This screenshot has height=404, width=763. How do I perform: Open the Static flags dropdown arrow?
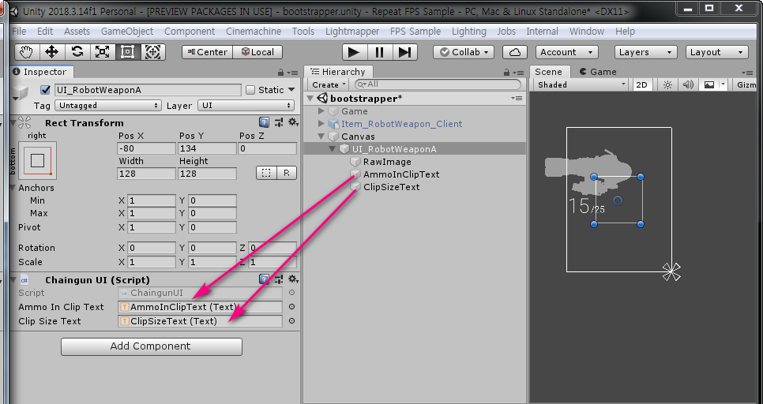291,90
